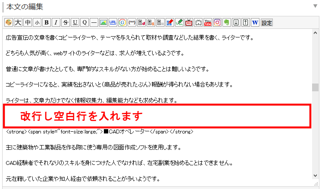
Task: Apply large font size (大)
Action: coord(18,22)
